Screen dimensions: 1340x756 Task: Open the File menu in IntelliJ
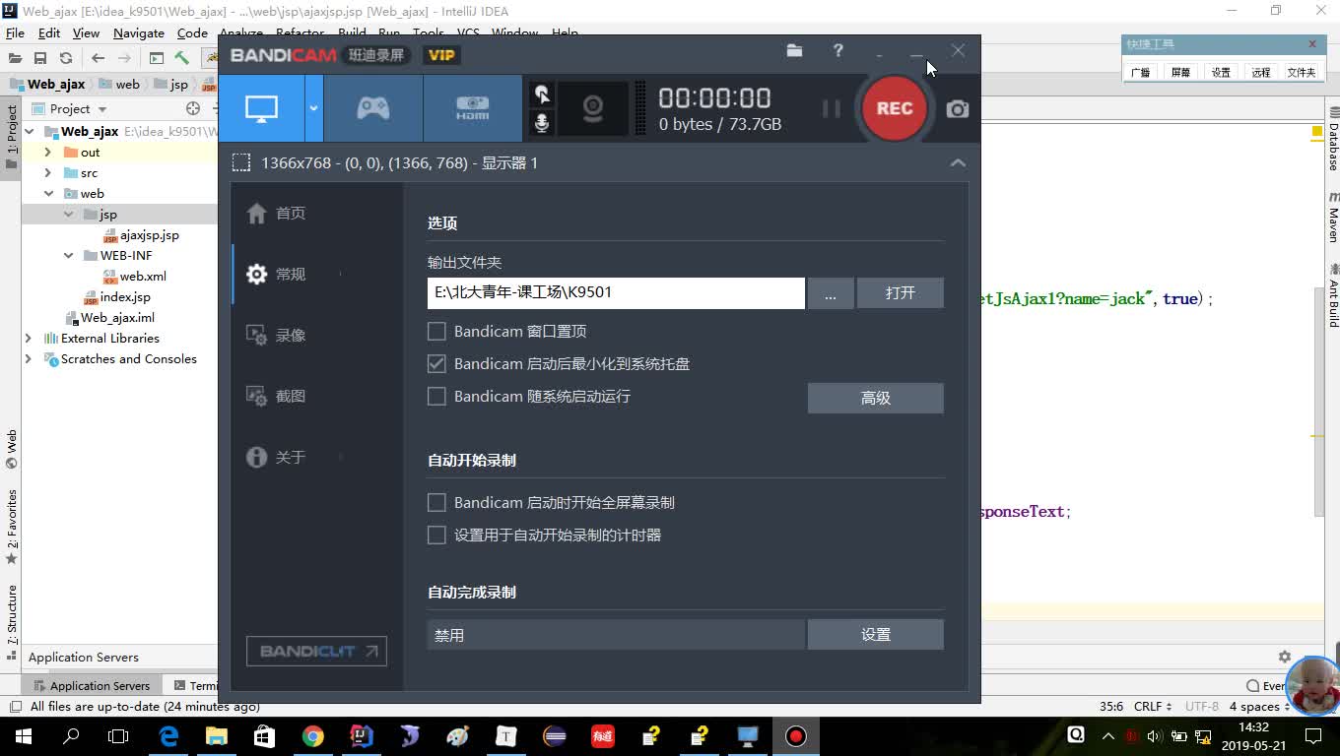click(x=15, y=32)
